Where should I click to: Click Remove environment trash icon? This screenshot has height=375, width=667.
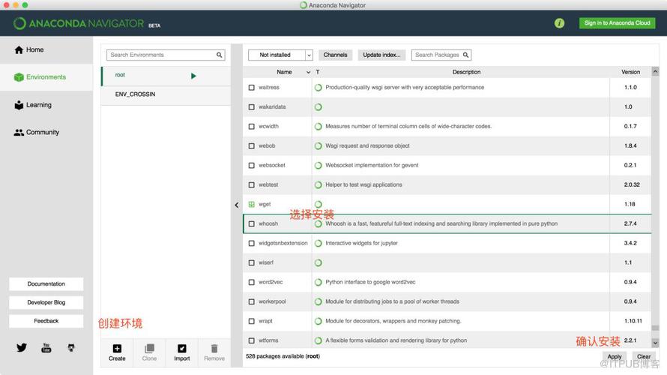click(214, 349)
